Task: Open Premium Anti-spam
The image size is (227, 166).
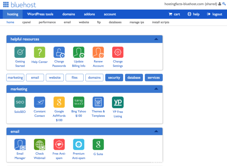Action: pos(79,144)
